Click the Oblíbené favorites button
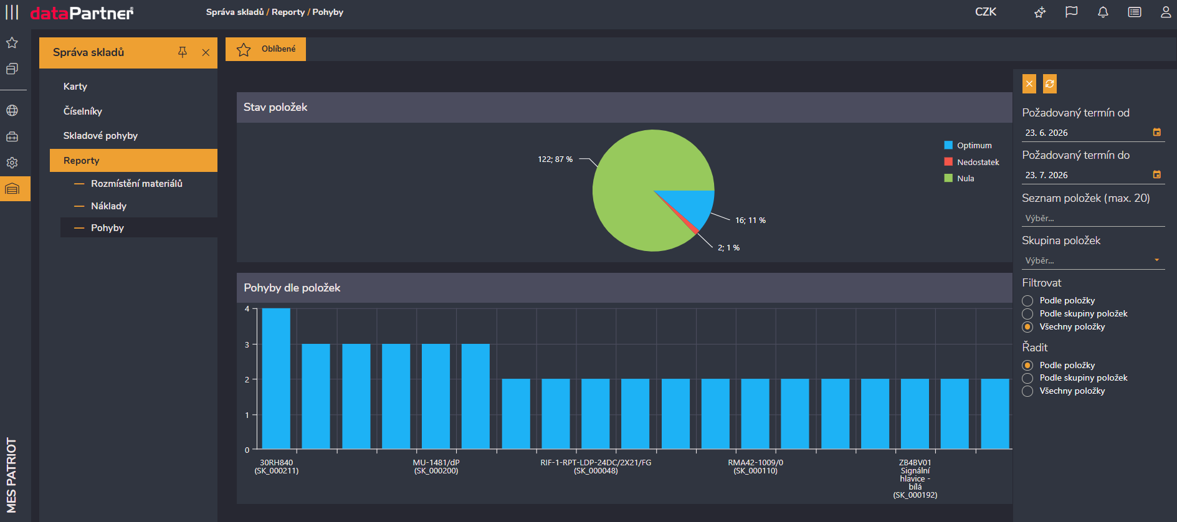Image resolution: width=1177 pixels, height=522 pixels. point(265,49)
